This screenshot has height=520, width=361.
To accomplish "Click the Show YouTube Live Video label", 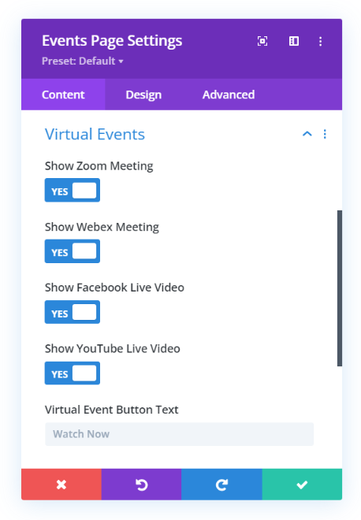I will pyautogui.click(x=113, y=348).
